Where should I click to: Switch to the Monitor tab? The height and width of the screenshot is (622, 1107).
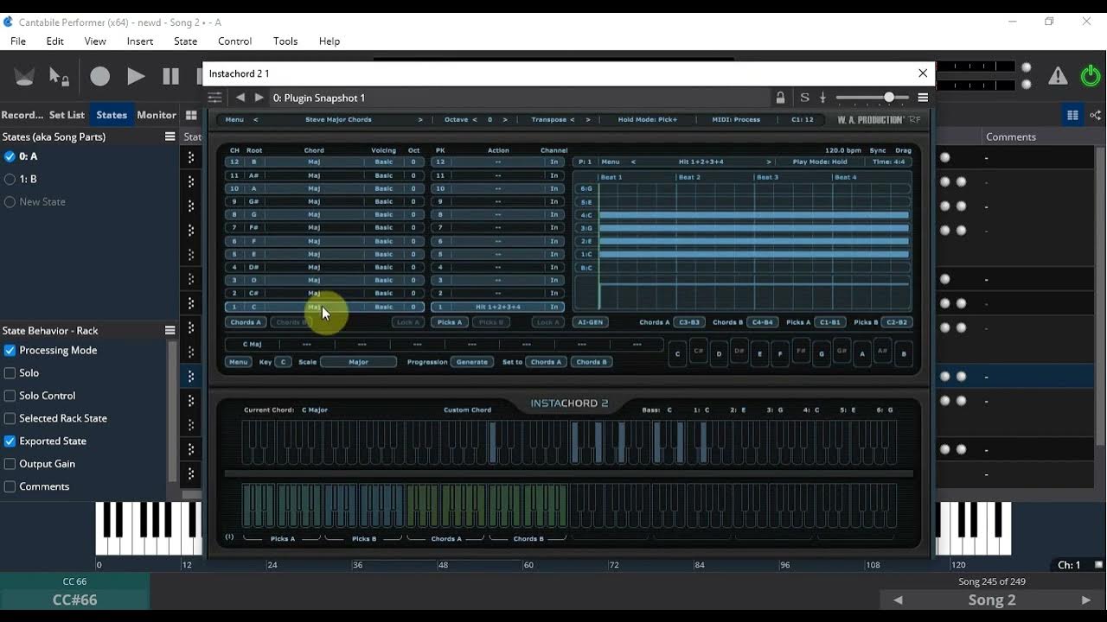point(157,115)
